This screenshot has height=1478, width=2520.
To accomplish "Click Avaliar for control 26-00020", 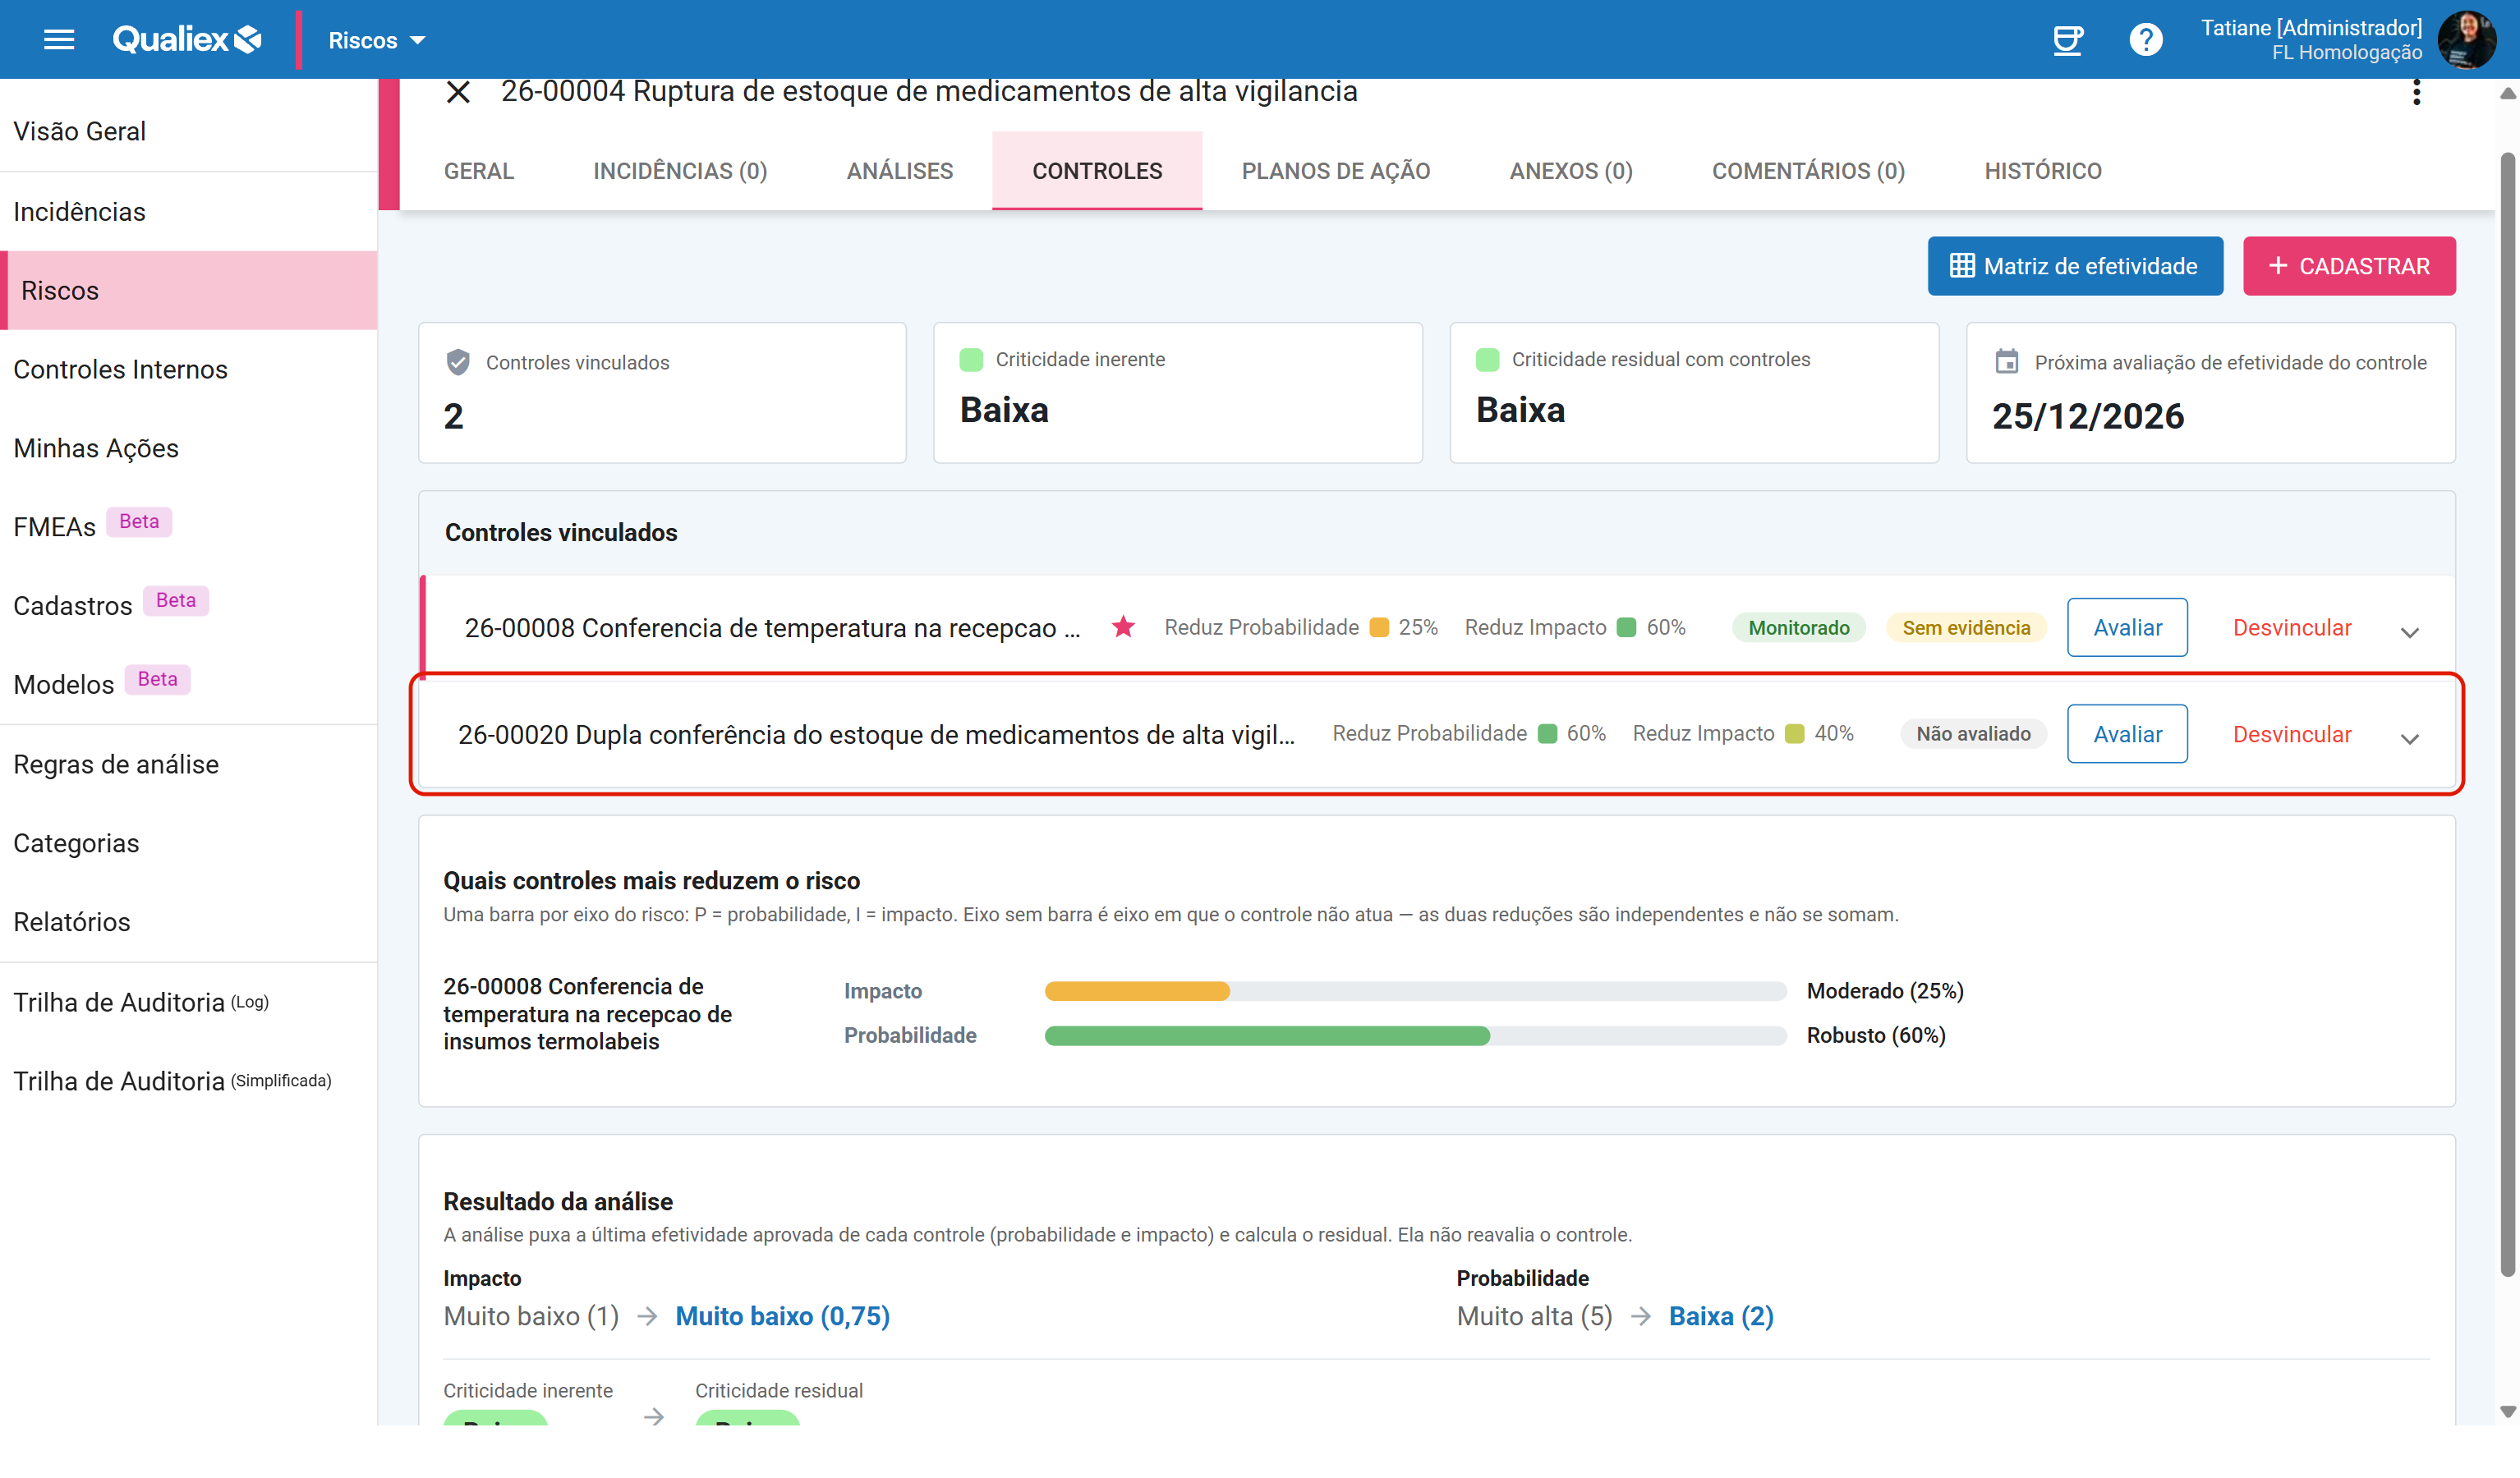I will [x=2127, y=734].
